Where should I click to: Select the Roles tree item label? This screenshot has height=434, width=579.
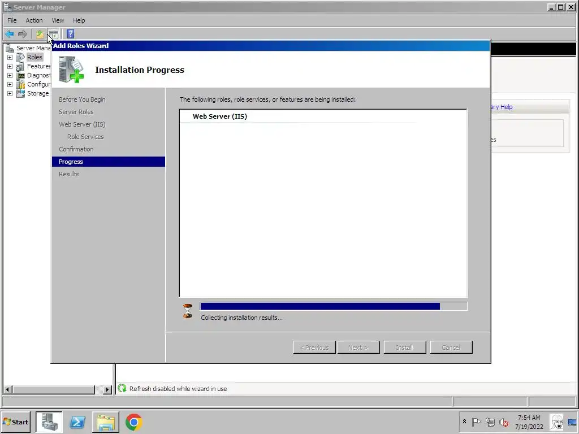pyautogui.click(x=34, y=57)
